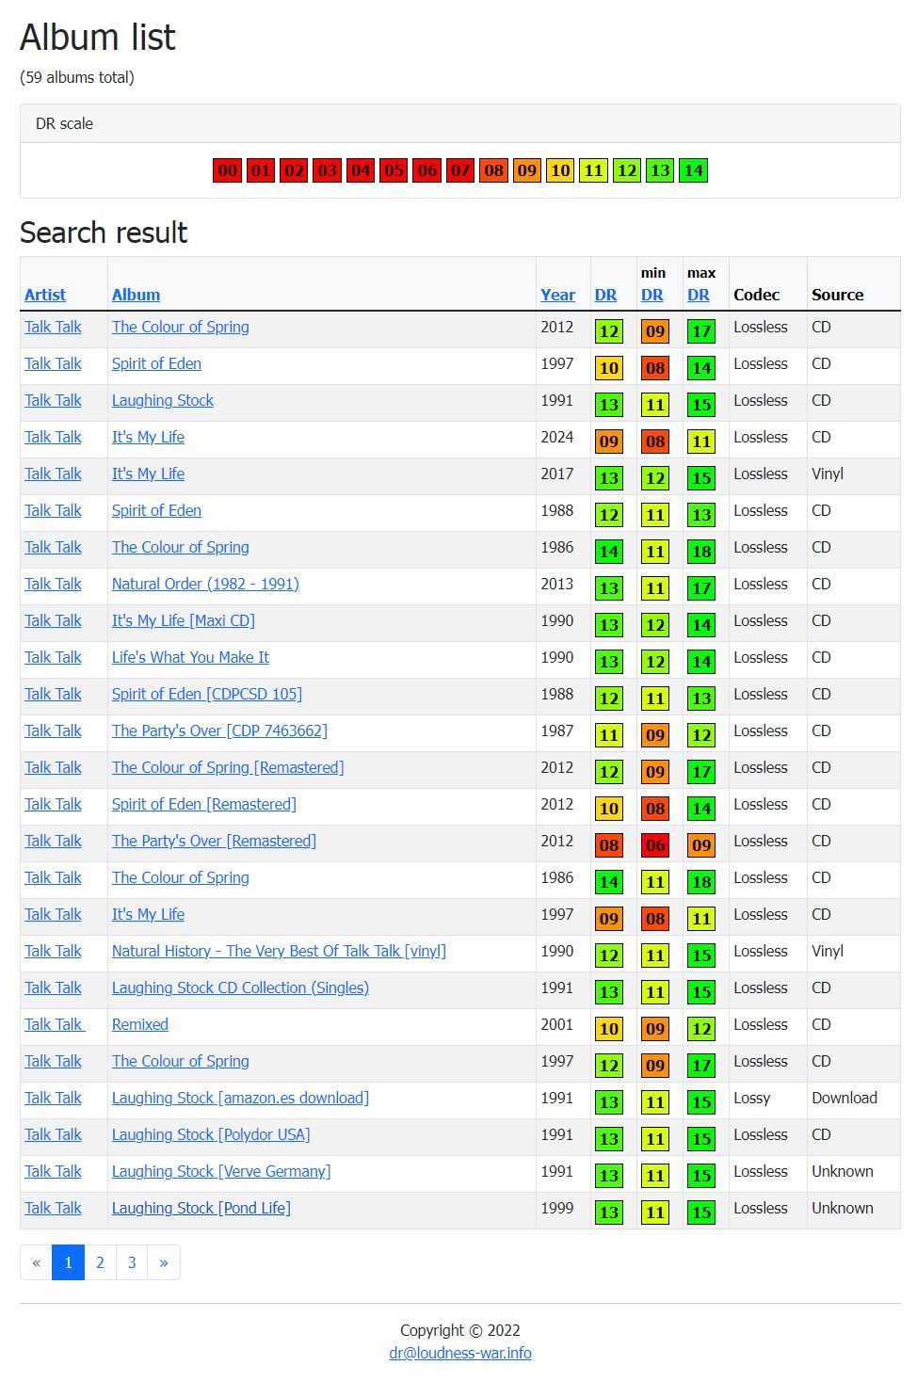Image resolution: width=917 pixels, height=1381 pixels.
Task: Click the red 00 DR scale swatch
Action: coord(227,170)
